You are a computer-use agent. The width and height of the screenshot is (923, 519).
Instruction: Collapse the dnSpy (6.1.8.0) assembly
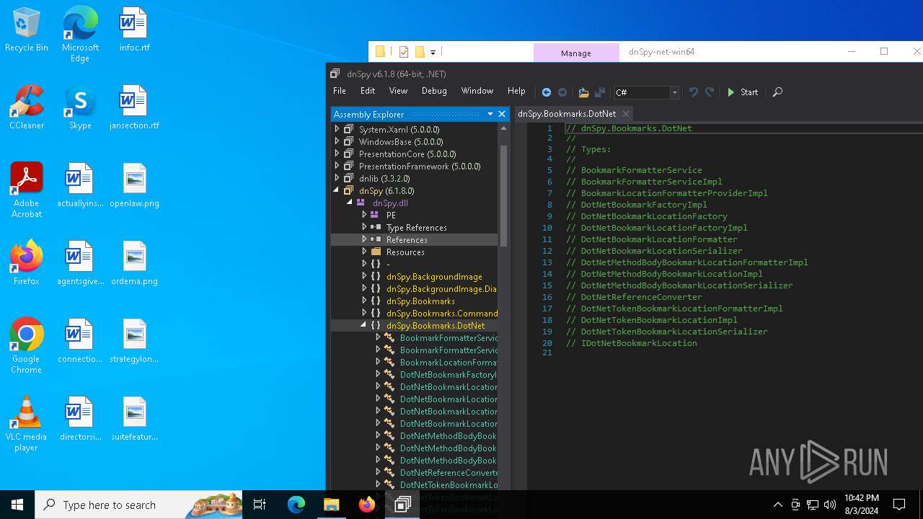(337, 191)
